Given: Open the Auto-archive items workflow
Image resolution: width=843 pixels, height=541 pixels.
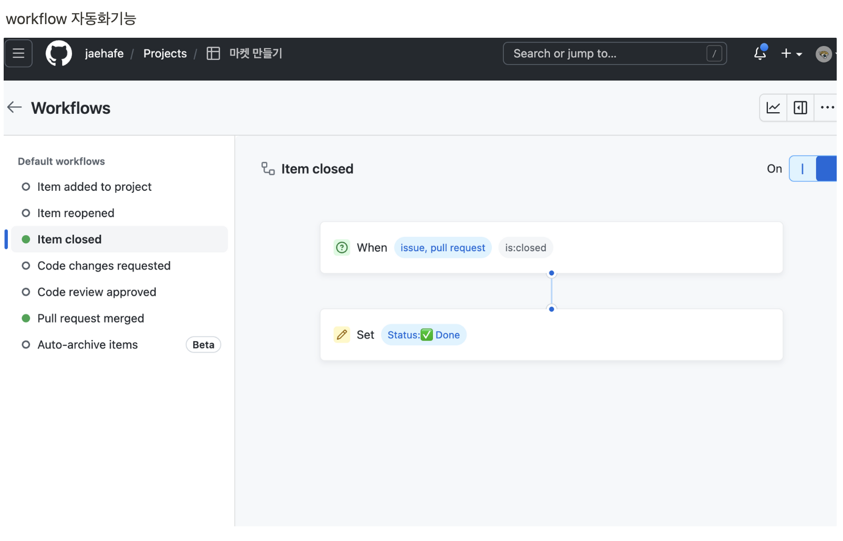Looking at the screenshot, I should 88,345.
